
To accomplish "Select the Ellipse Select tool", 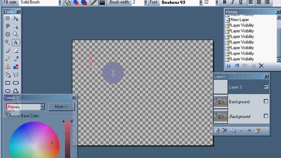I will (7, 34).
